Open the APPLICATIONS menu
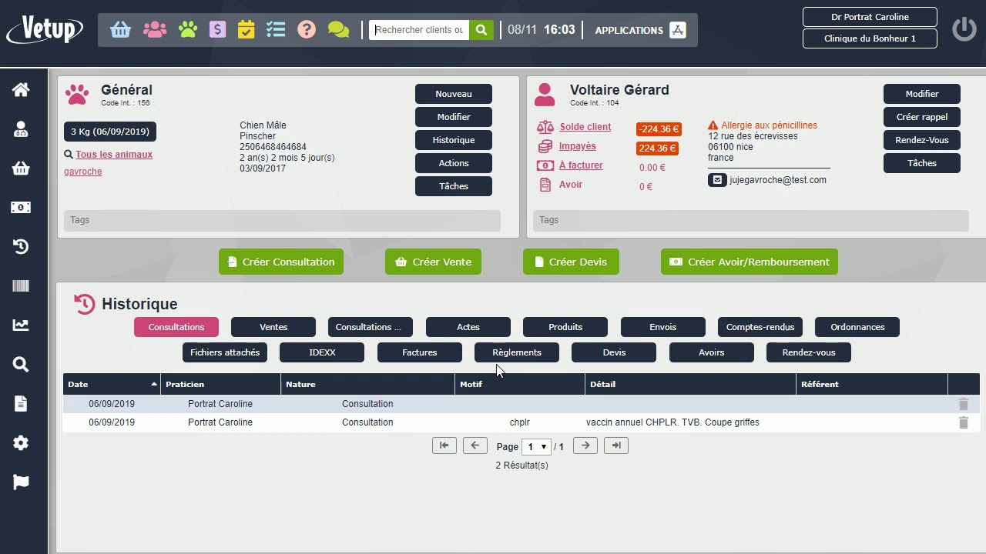 point(640,30)
